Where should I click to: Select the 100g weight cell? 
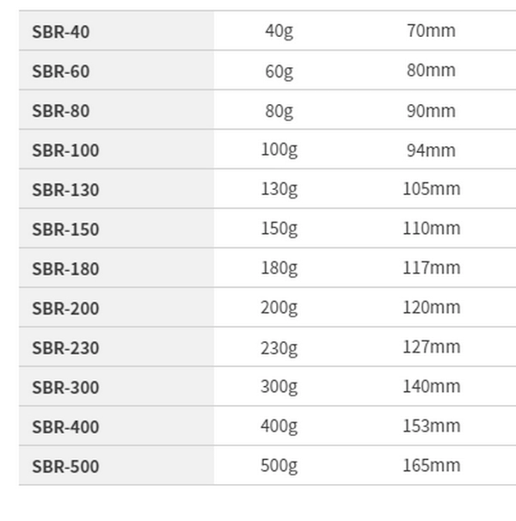(x=279, y=150)
